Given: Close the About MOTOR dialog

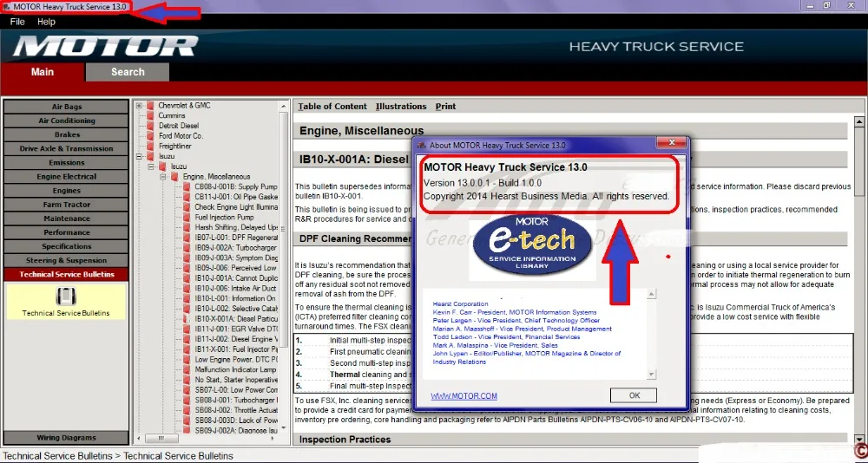Looking at the screenshot, I should coord(672,143).
